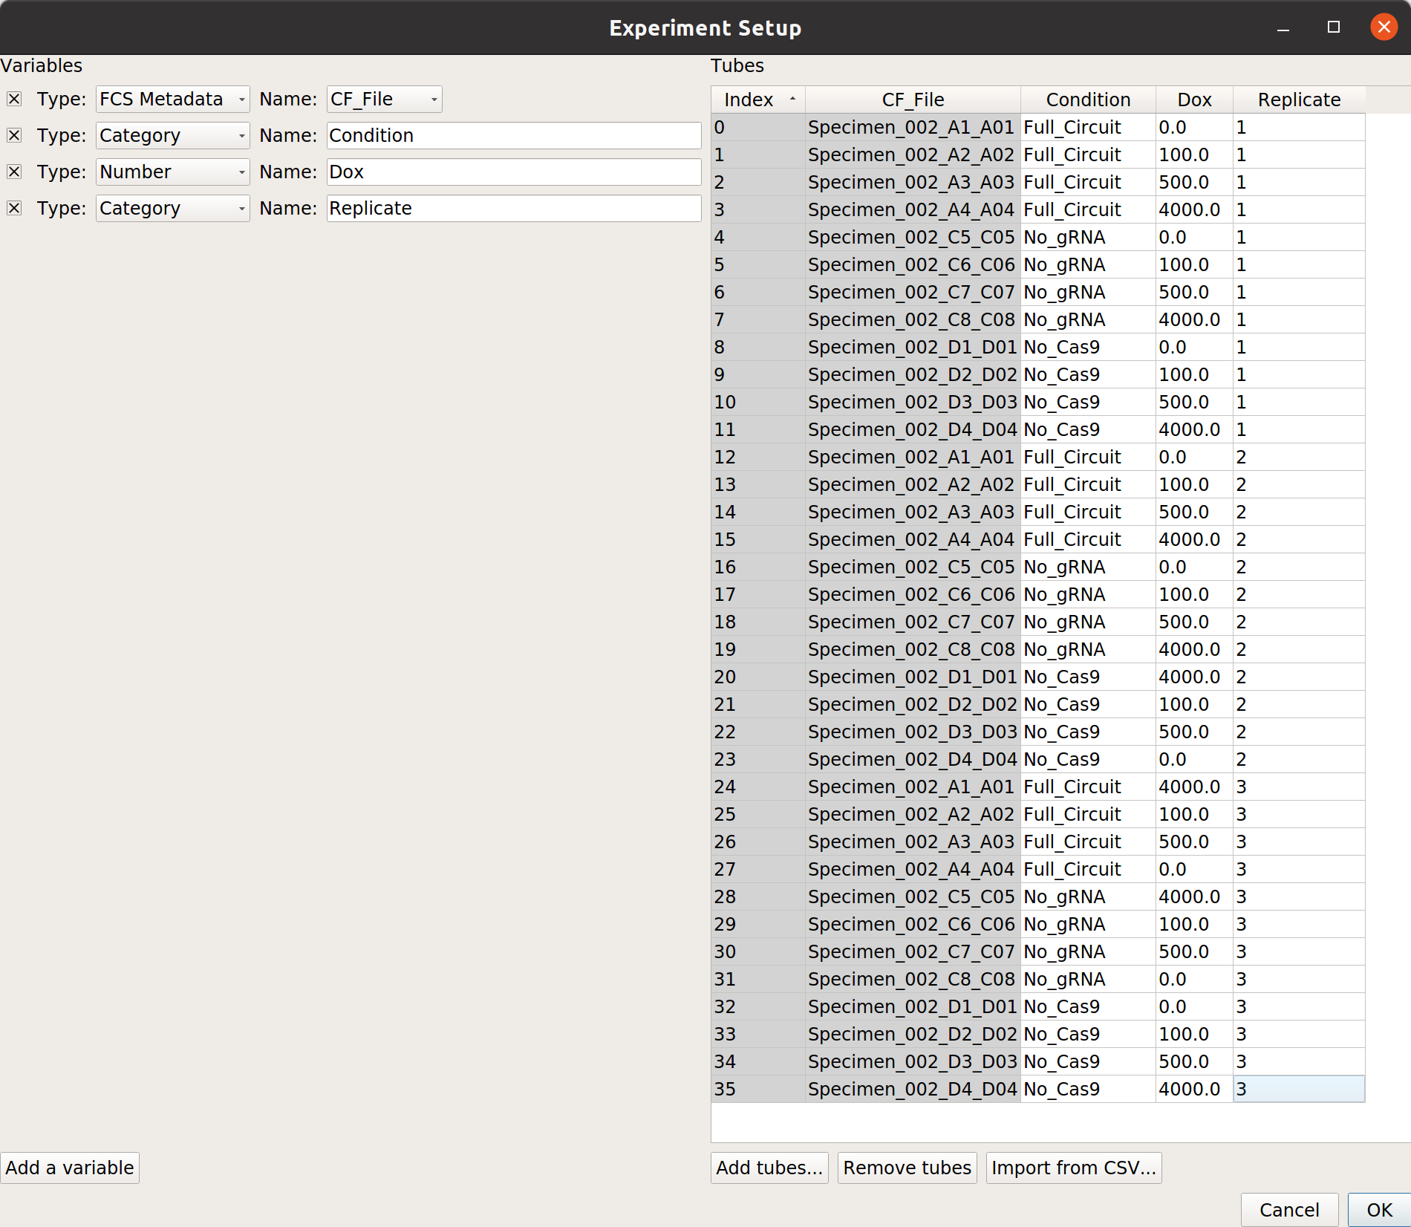Select the Dox cell 500.0 in row 6

pyautogui.click(x=1194, y=292)
